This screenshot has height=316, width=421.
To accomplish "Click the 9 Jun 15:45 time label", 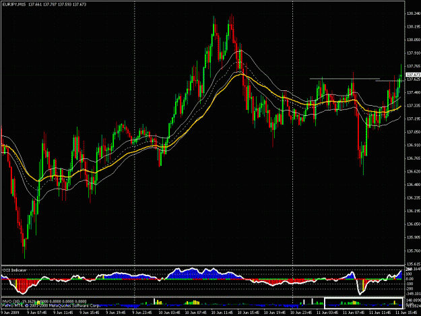I will (90, 313).
